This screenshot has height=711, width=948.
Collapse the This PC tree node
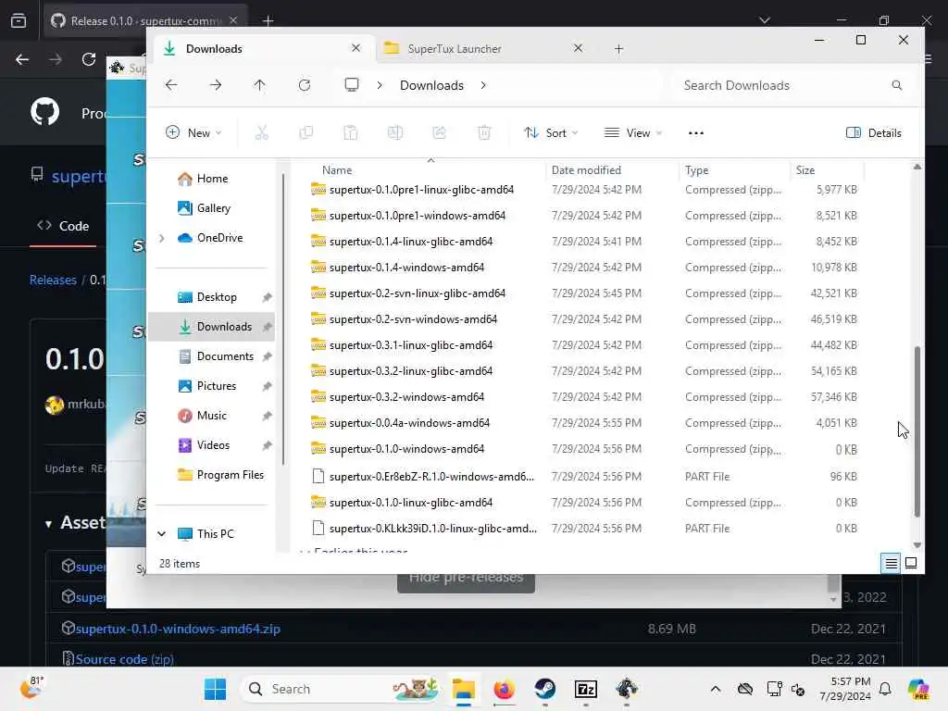(x=161, y=534)
